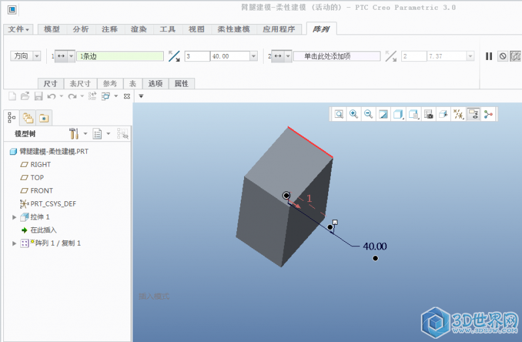Open the 40.00 spacing dropdown arrow

pyautogui.click(x=254, y=56)
